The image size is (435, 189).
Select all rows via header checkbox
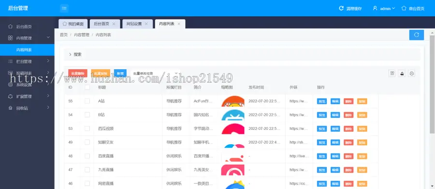[x=87, y=87]
